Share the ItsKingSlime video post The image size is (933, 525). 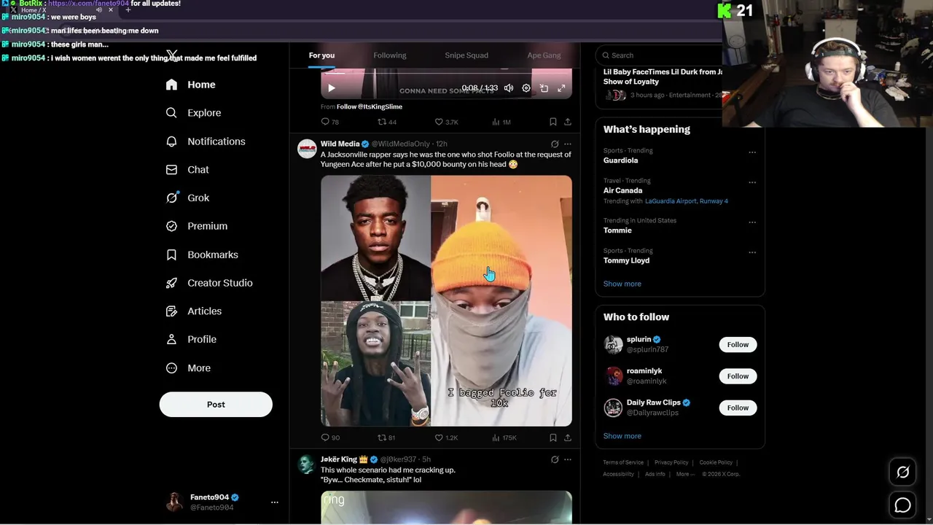(568, 122)
